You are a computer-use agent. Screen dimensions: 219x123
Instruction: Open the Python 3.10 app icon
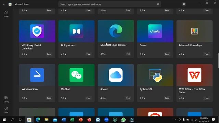[155, 75]
